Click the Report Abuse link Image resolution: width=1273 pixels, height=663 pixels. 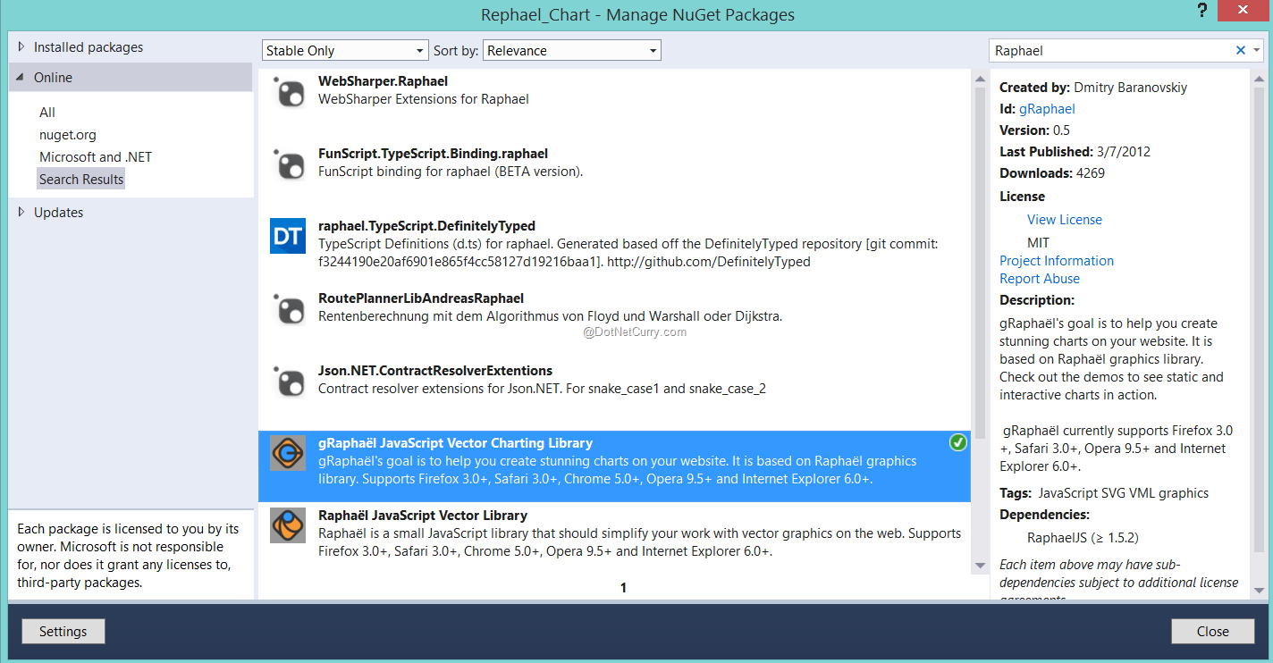[1040, 278]
